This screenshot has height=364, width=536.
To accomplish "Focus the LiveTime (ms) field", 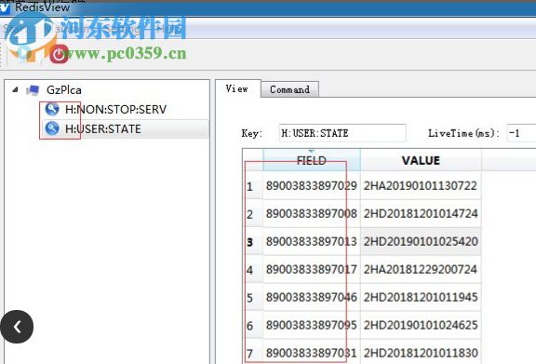I will (521, 133).
